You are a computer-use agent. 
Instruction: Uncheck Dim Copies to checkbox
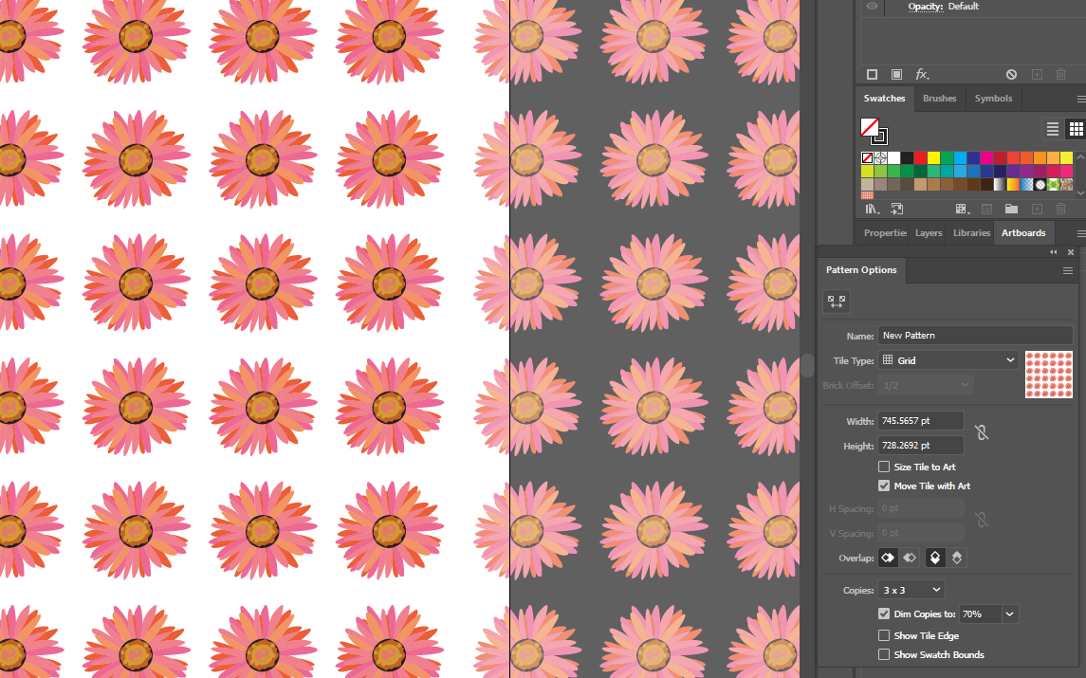(884, 614)
